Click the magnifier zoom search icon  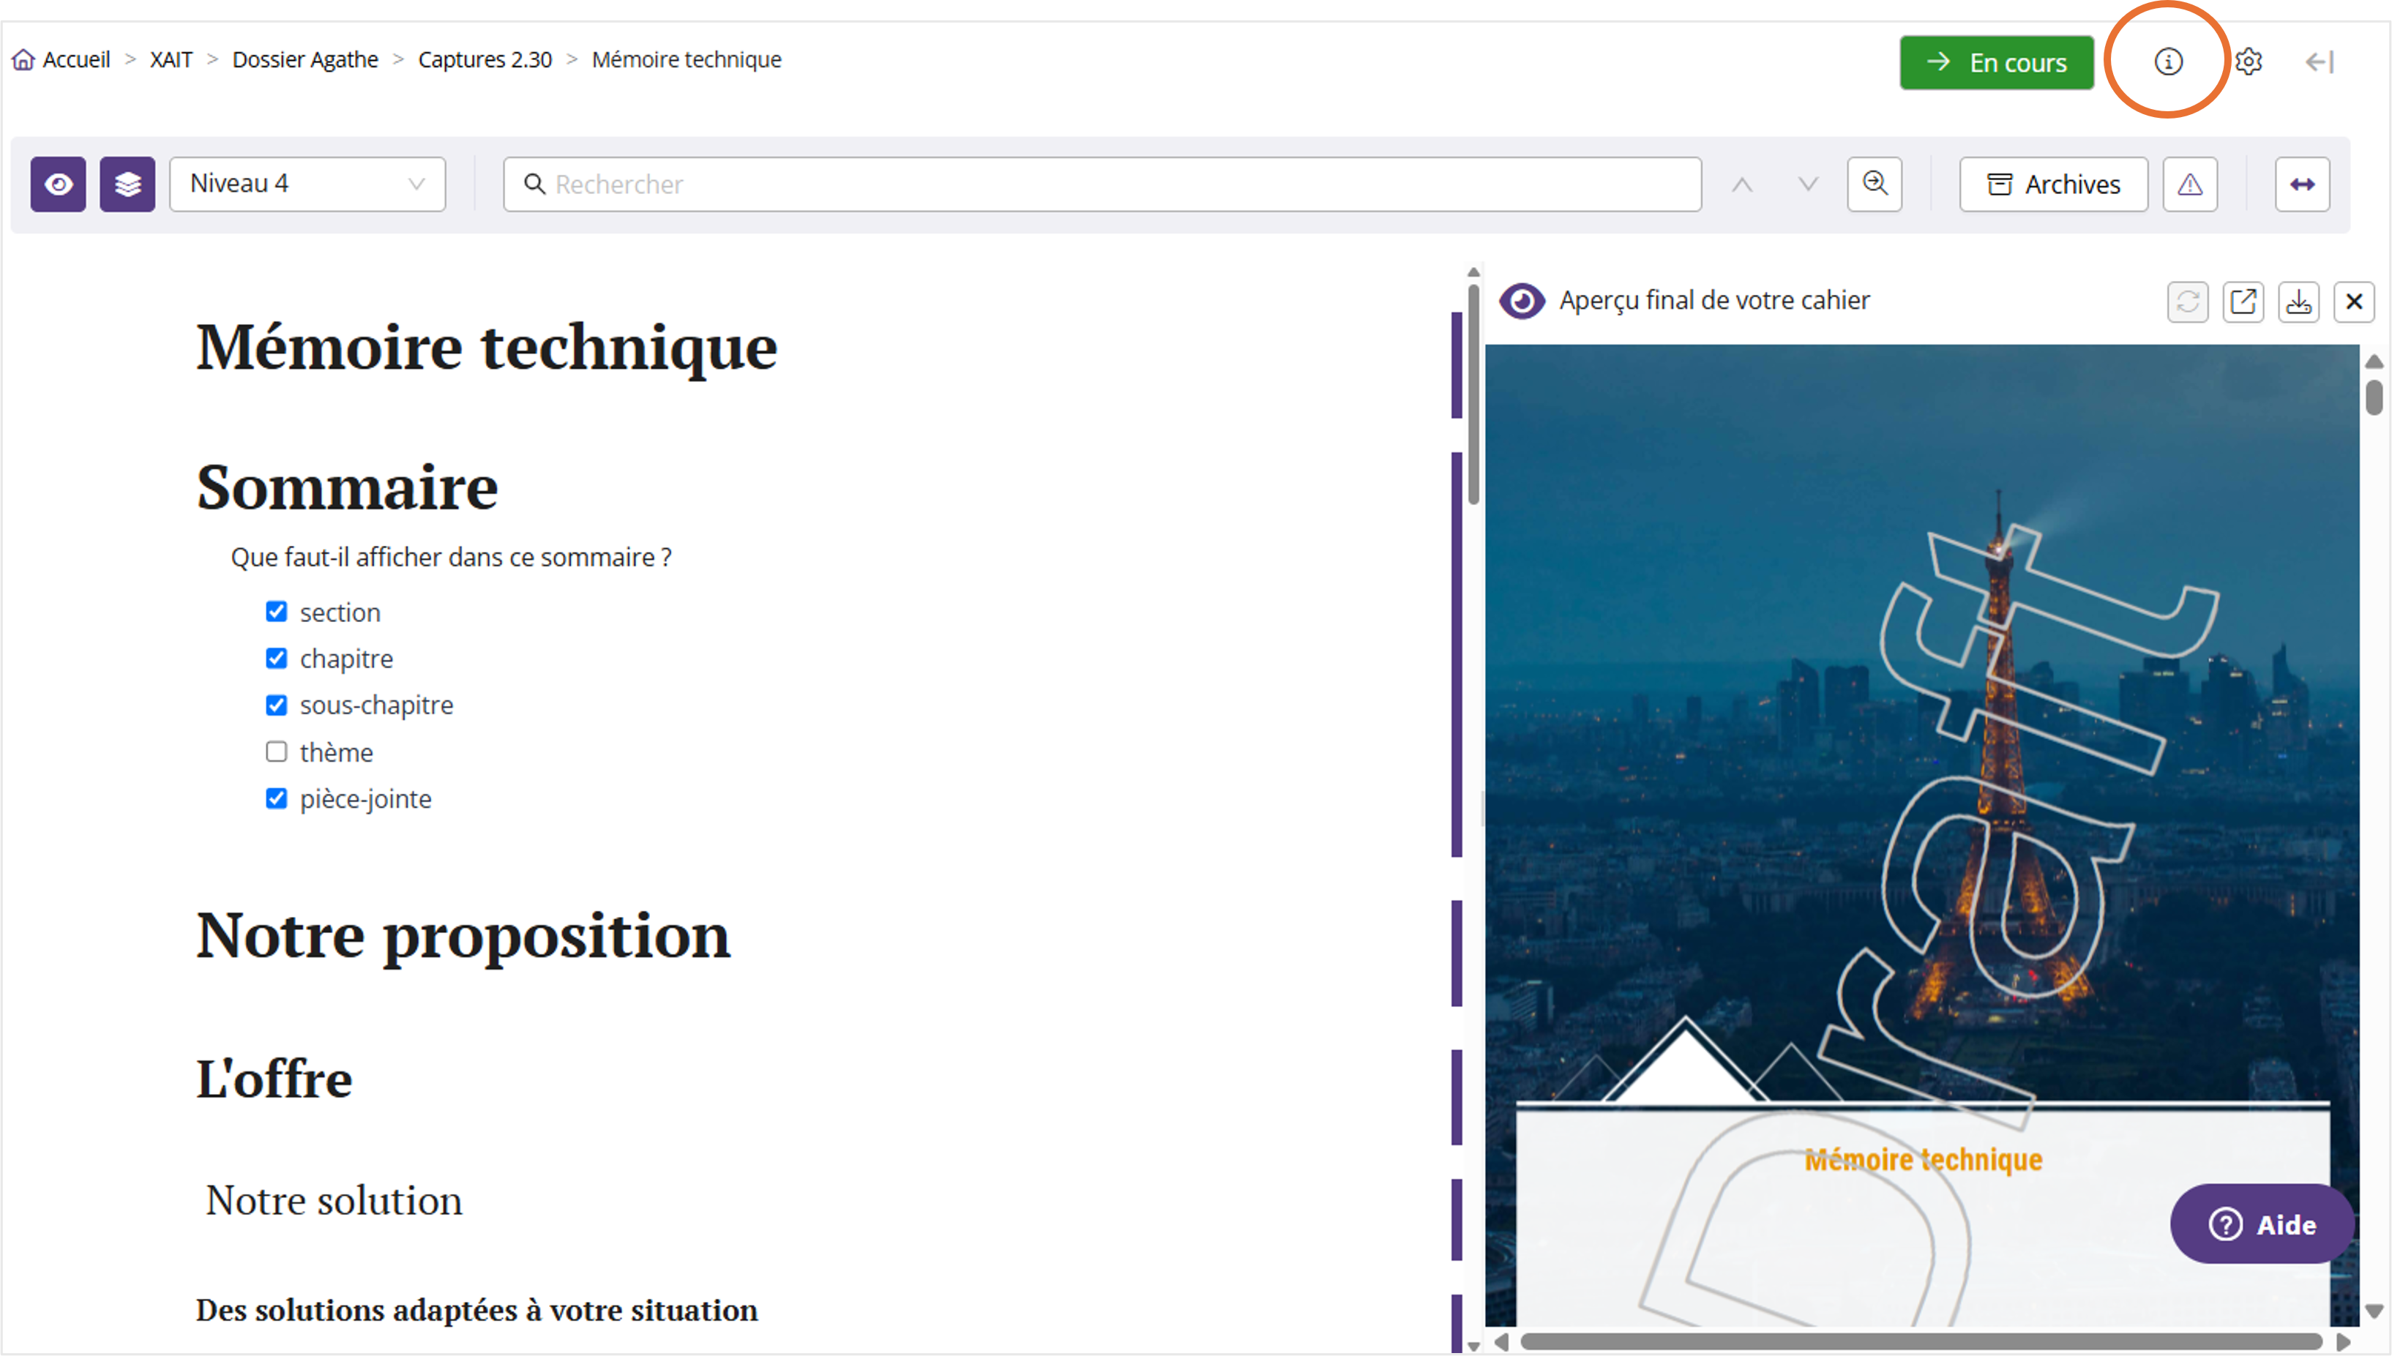click(1874, 184)
